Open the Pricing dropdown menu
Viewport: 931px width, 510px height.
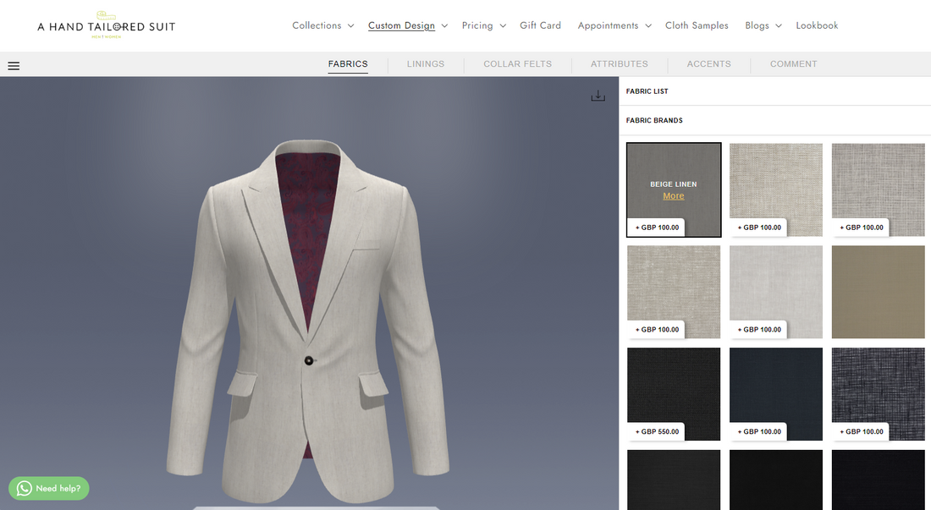click(x=483, y=25)
